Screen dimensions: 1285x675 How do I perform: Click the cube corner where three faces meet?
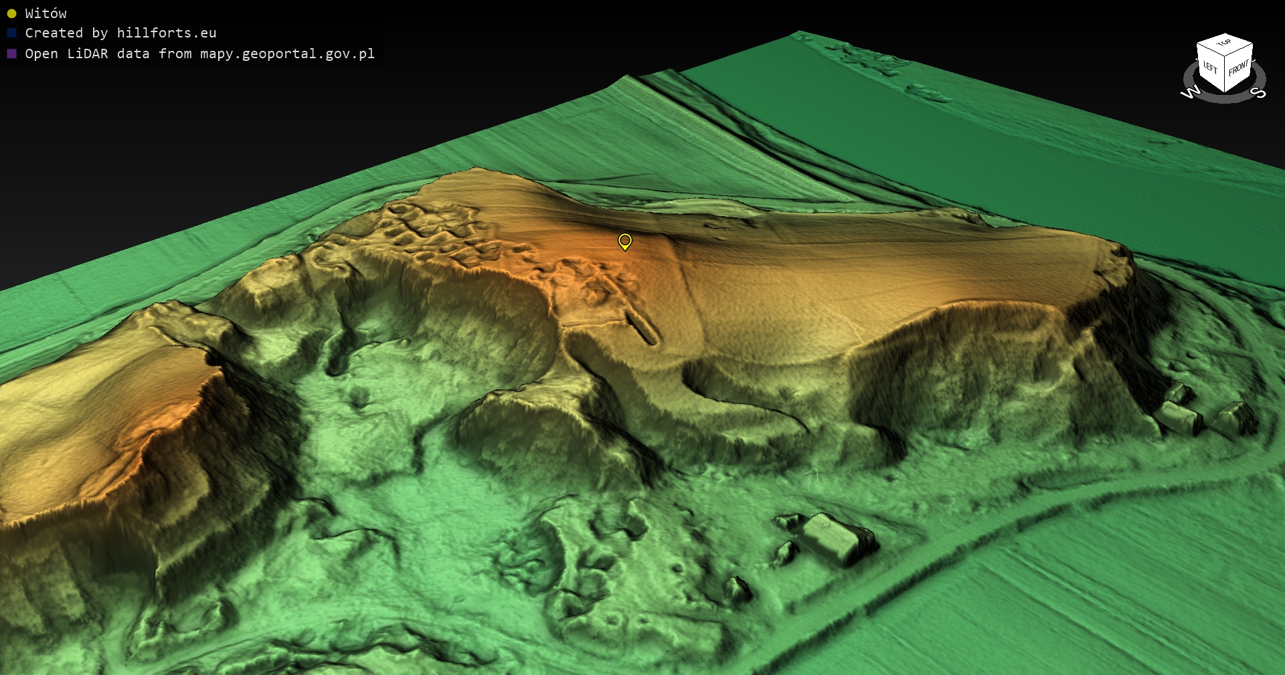click(x=1225, y=55)
